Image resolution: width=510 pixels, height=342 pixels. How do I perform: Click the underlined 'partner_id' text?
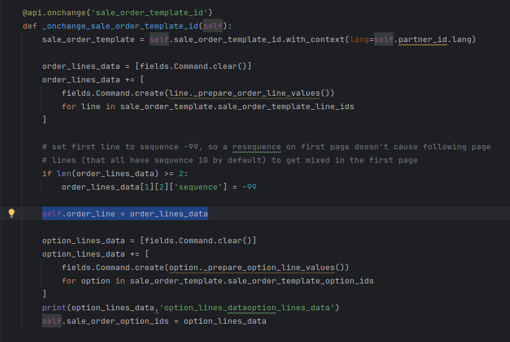pyautogui.click(x=423, y=40)
